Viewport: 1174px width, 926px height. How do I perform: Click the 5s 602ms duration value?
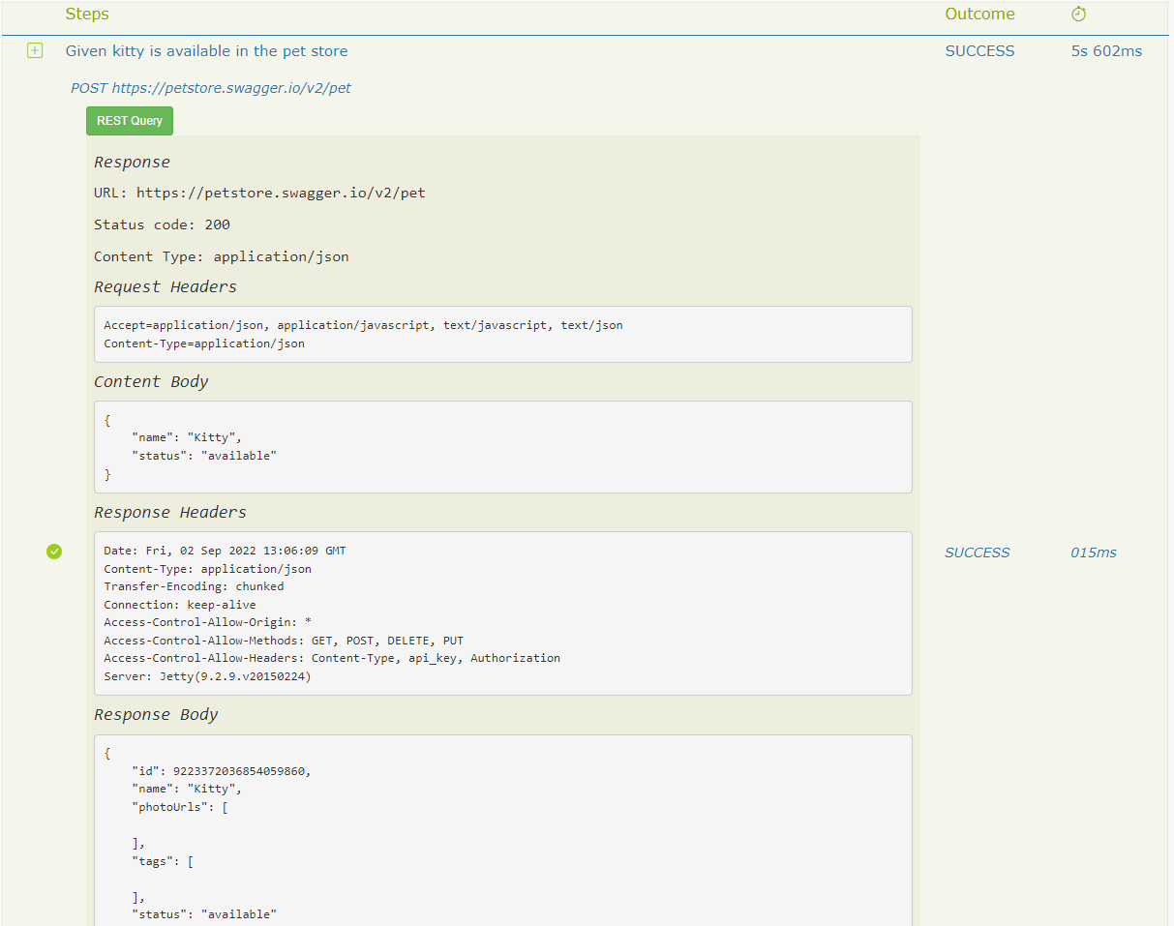click(1106, 50)
